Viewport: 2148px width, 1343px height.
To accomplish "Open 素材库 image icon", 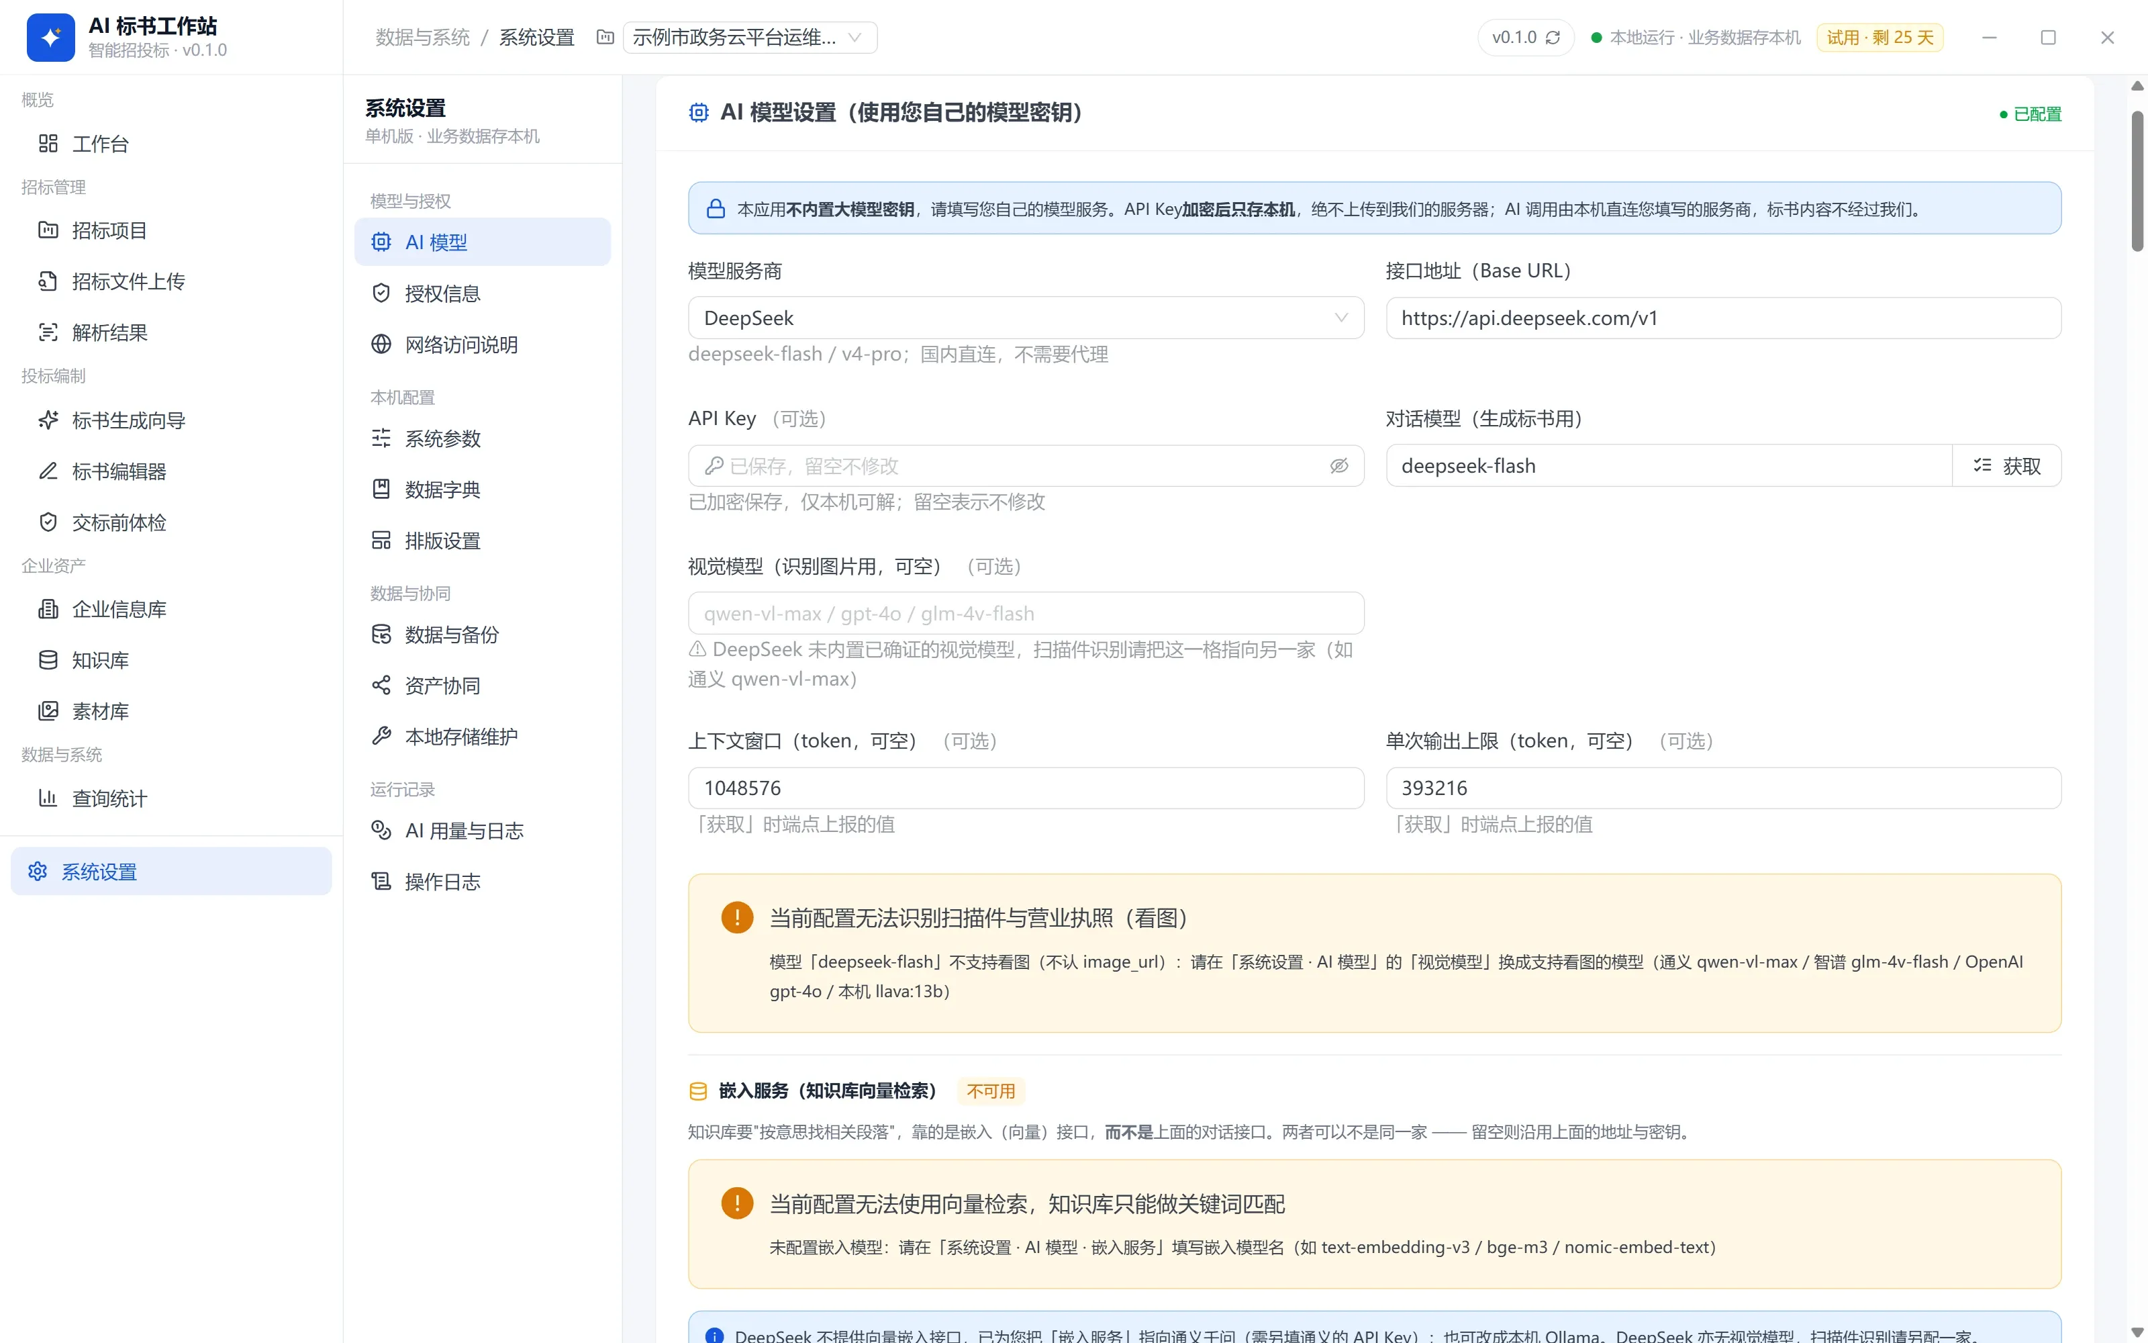I will coord(48,710).
